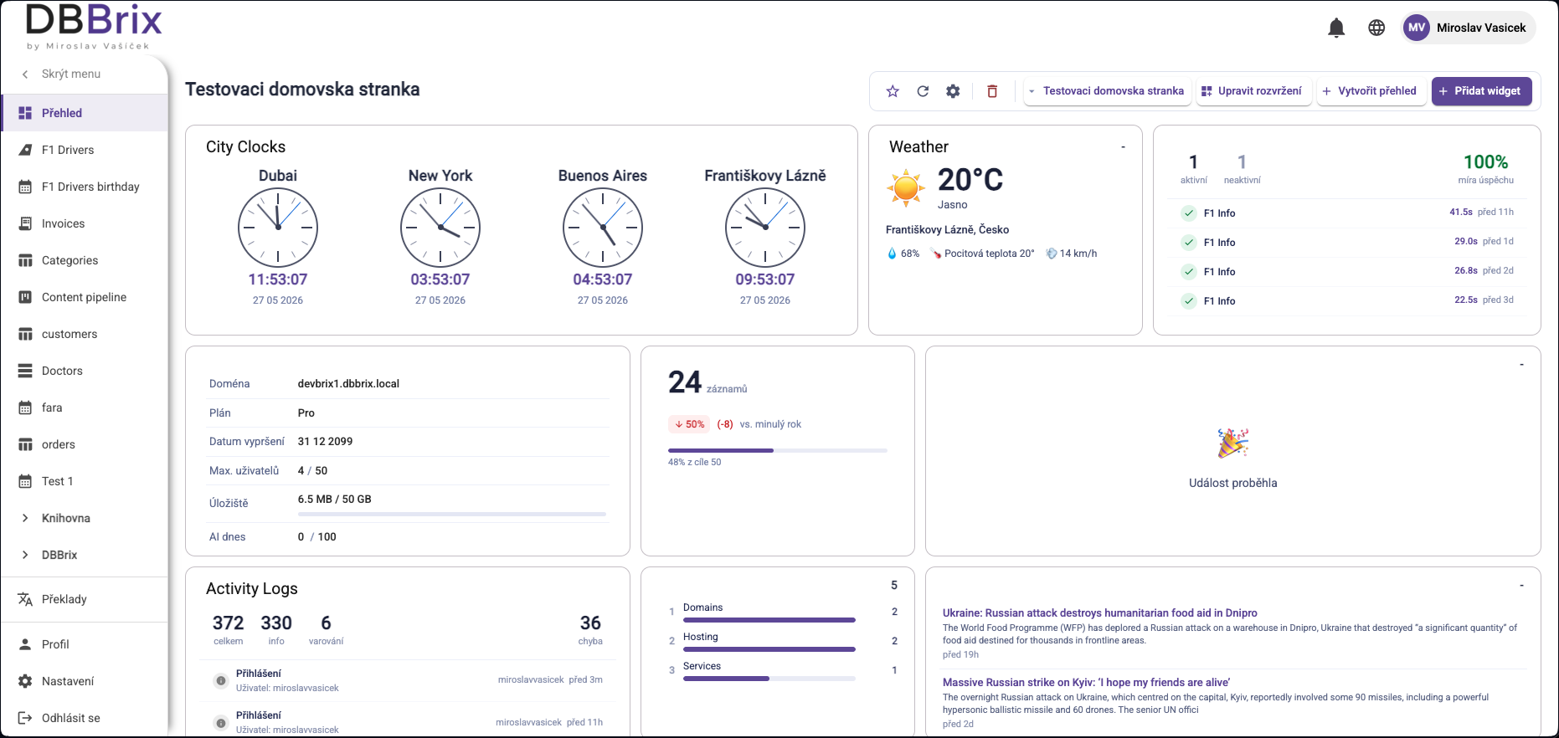Click the Přidat widget button
The width and height of the screenshot is (1559, 738).
1481,91
